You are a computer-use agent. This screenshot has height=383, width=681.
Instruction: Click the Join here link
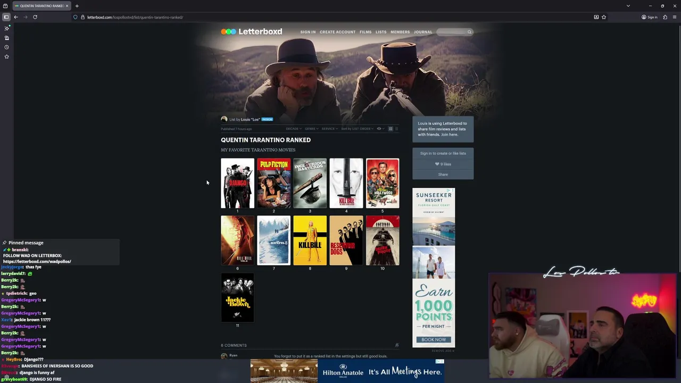tap(449, 135)
